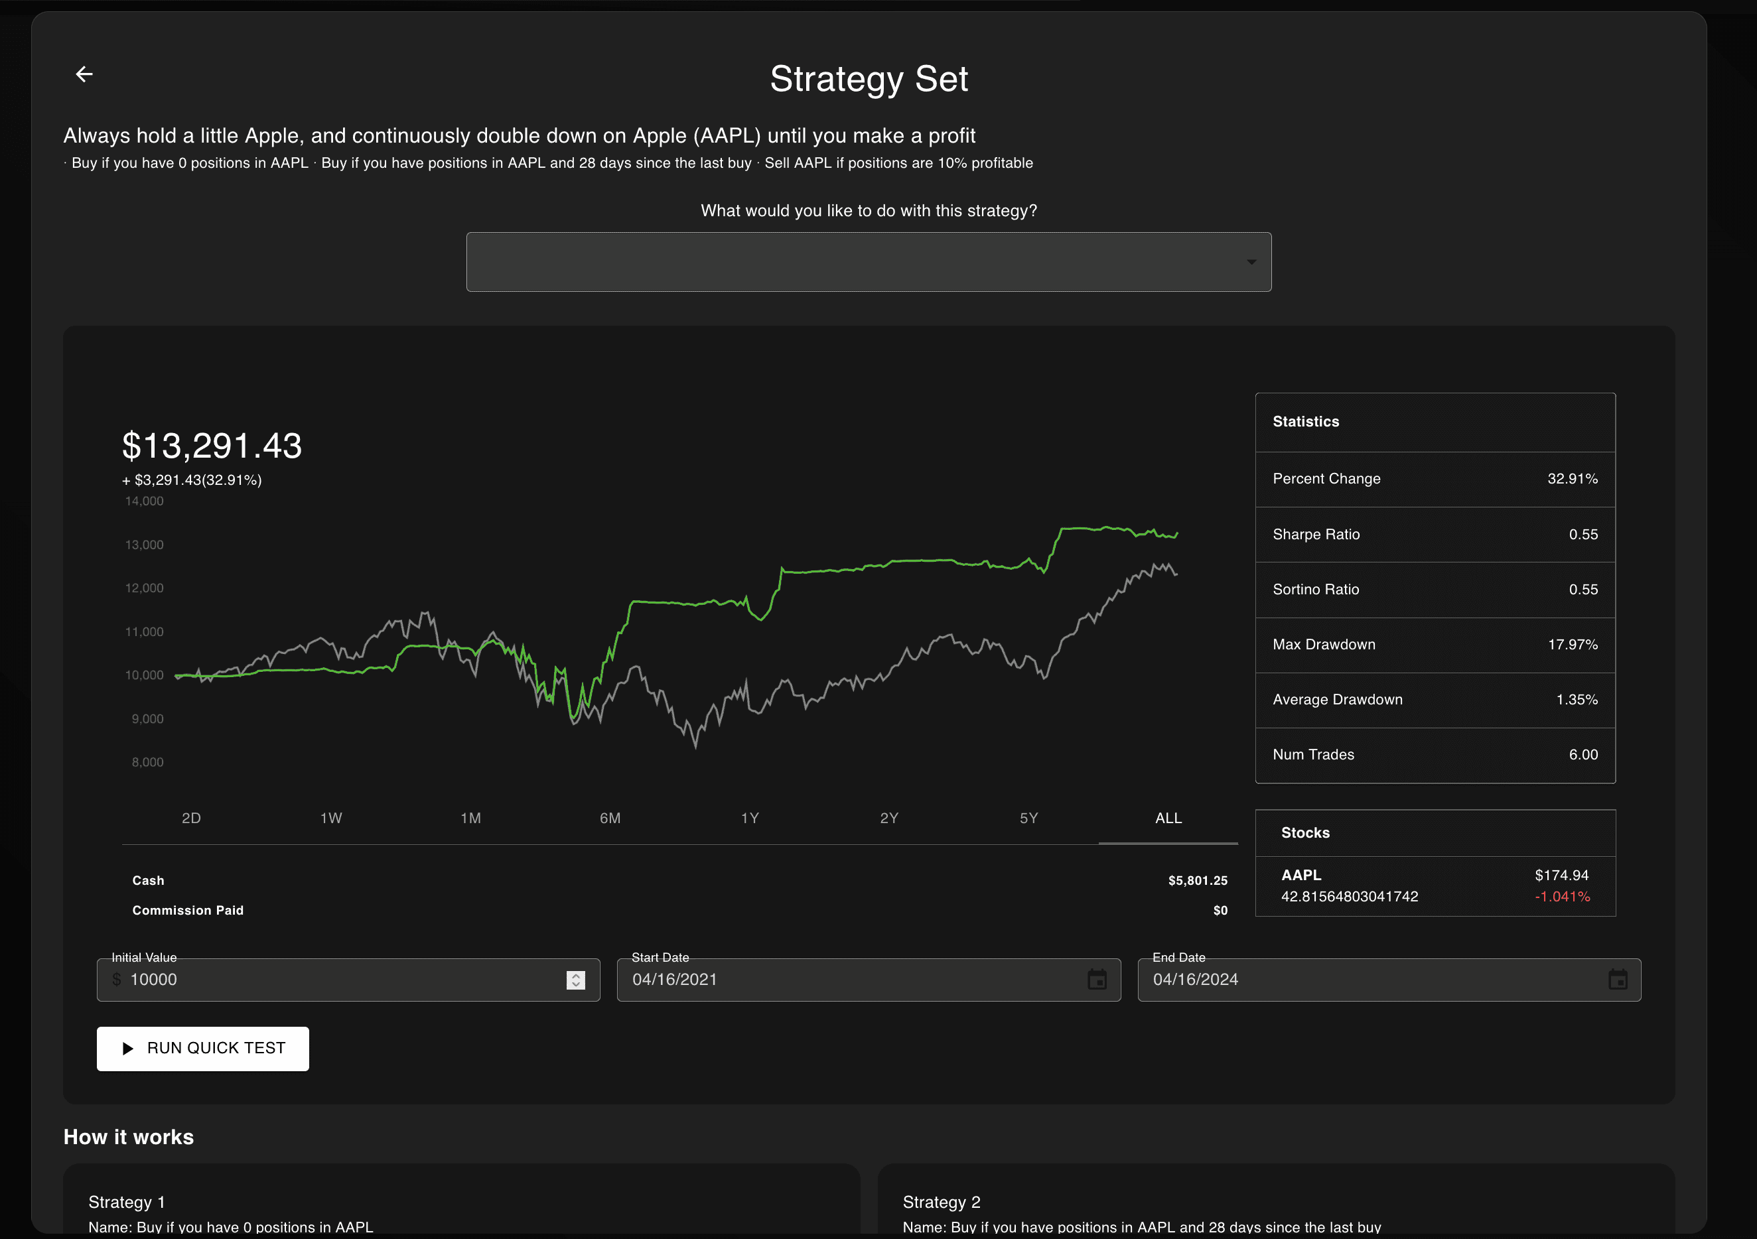Decrement Initial Value using the down stepper arrow

(576, 985)
